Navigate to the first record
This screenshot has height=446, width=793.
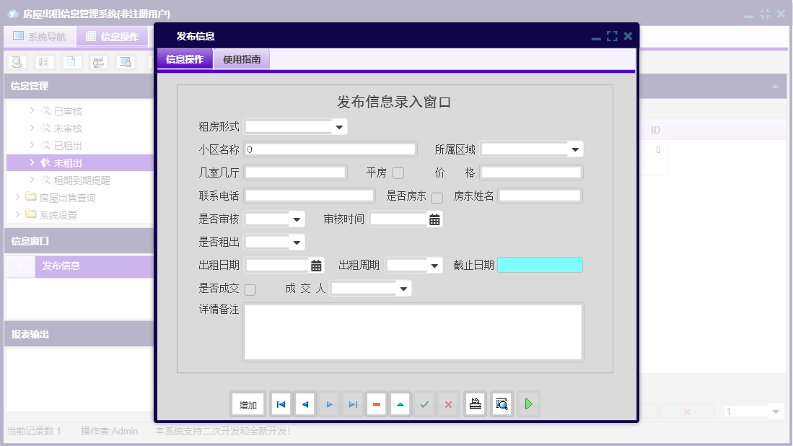click(x=281, y=404)
